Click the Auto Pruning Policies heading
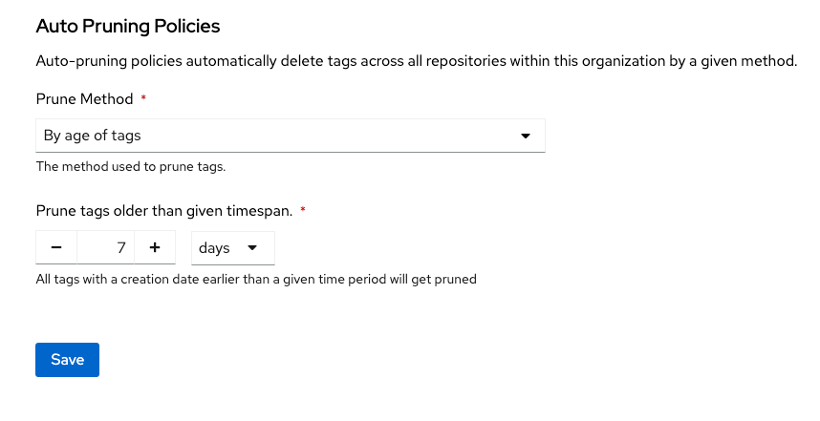820x421 pixels. click(127, 26)
